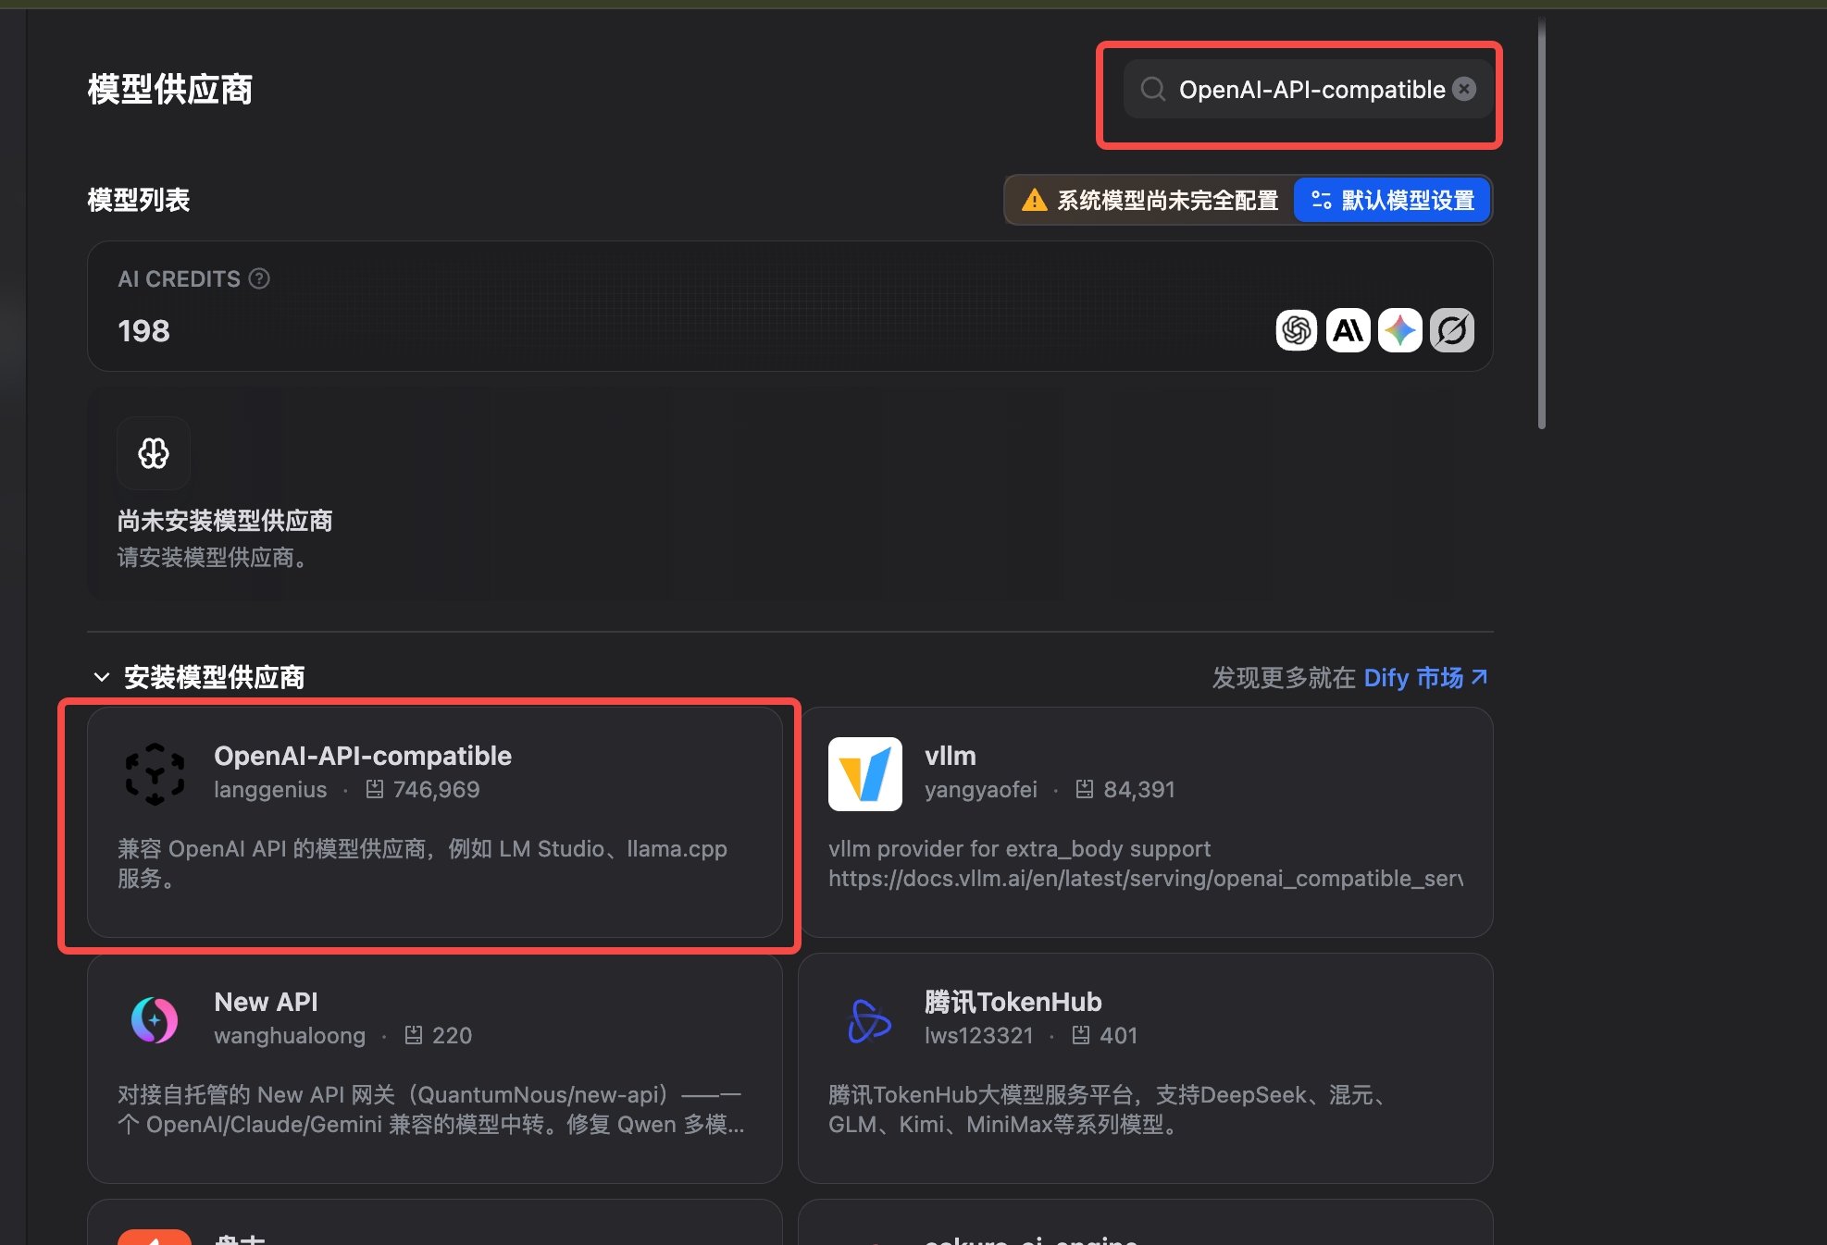
Task: Click the brain icon above 尚未安装模型供应商
Action: pos(154,453)
